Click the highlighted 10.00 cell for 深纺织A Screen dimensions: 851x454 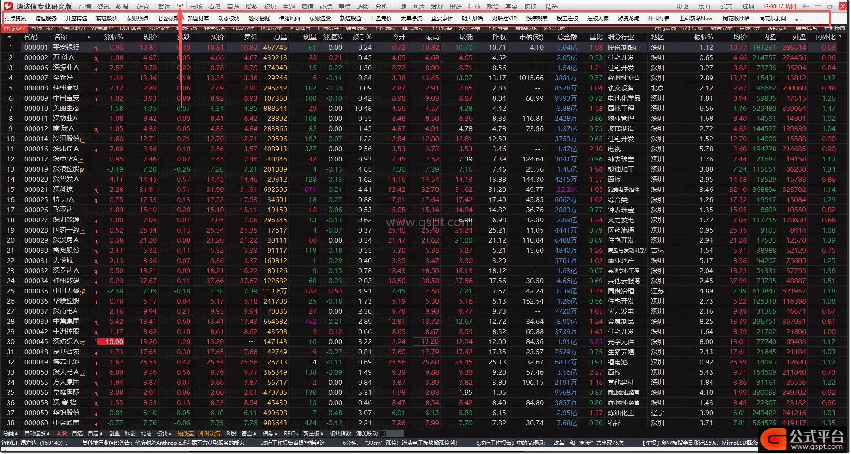[x=111, y=342]
